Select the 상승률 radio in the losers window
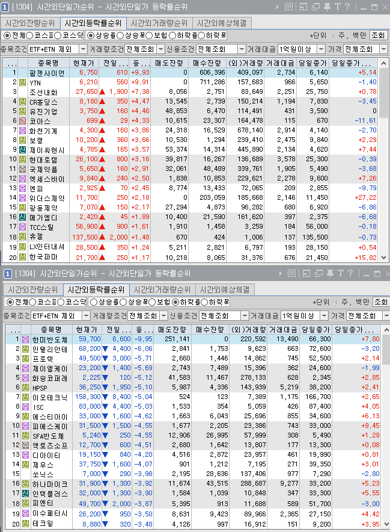 pyautogui.click(x=94, y=302)
